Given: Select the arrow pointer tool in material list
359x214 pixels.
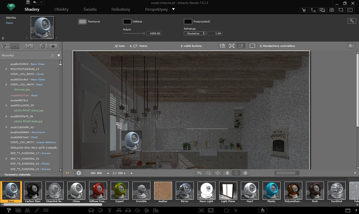Looking at the screenshot, I should point(29,46).
